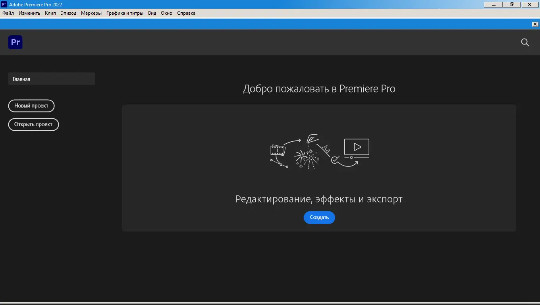
Task: Open the Эпизод menu
Action: click(x=68, y=13)
